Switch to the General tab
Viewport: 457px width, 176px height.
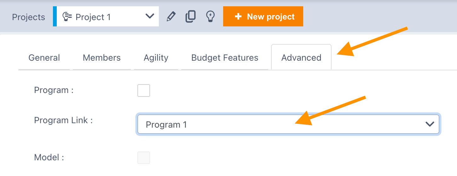point(44,58)
